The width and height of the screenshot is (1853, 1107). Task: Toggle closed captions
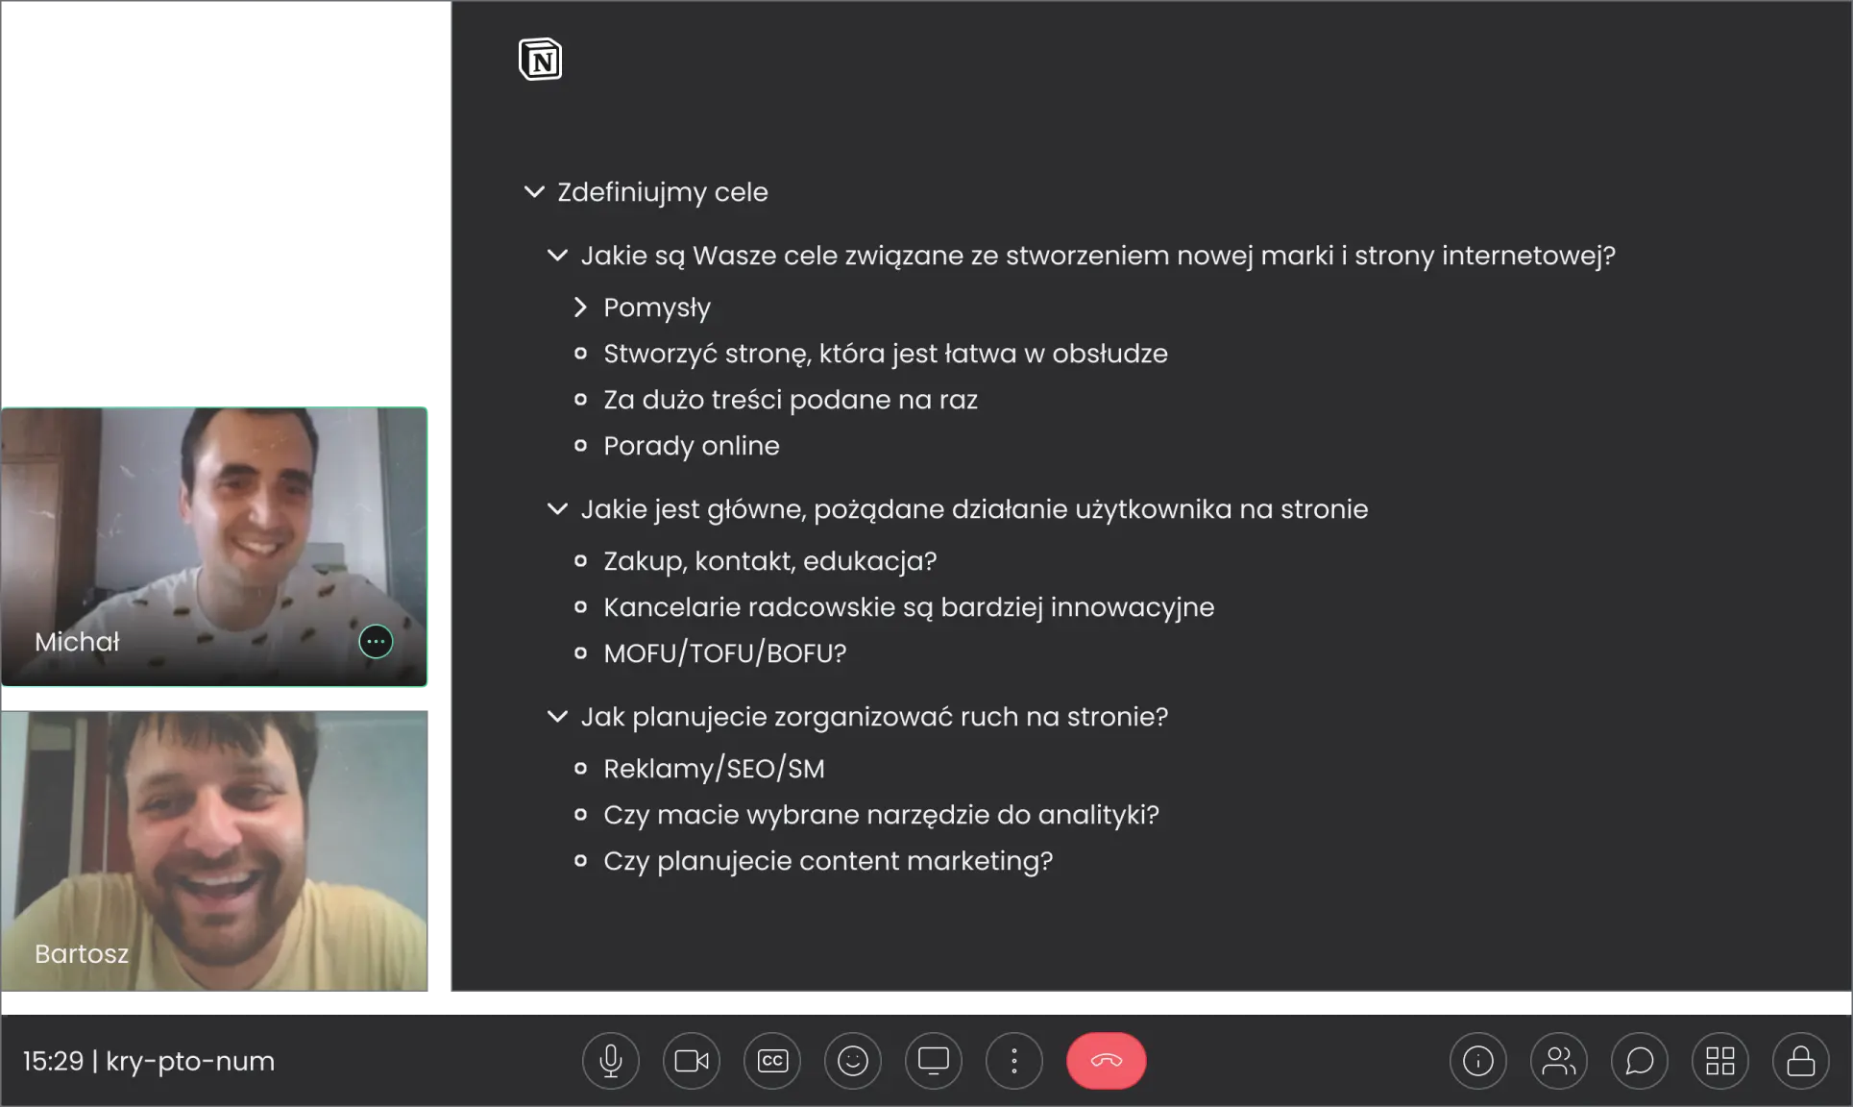pyautogui.click(x=771, y=1061)
